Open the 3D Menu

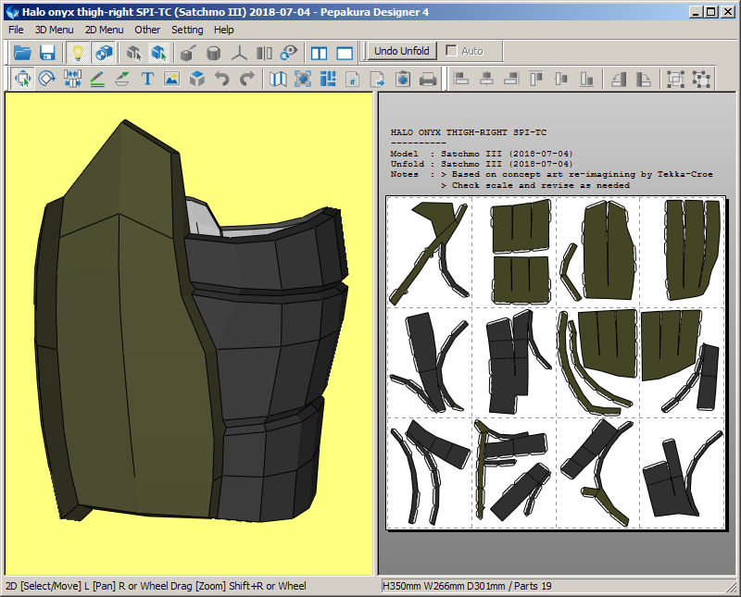[x=54, y=30]
